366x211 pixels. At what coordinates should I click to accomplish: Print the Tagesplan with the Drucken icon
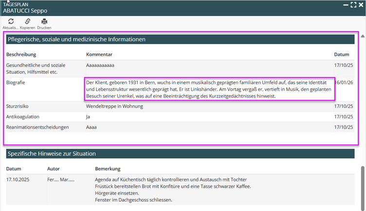pyautogui.click(x=44, y=21)
